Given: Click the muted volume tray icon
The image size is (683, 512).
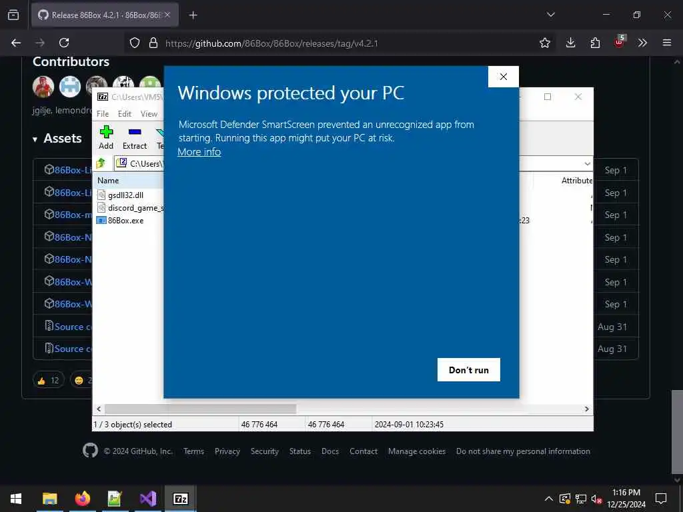Looking at the screenshot, I should pyautogui.click(x=596, y=499).
